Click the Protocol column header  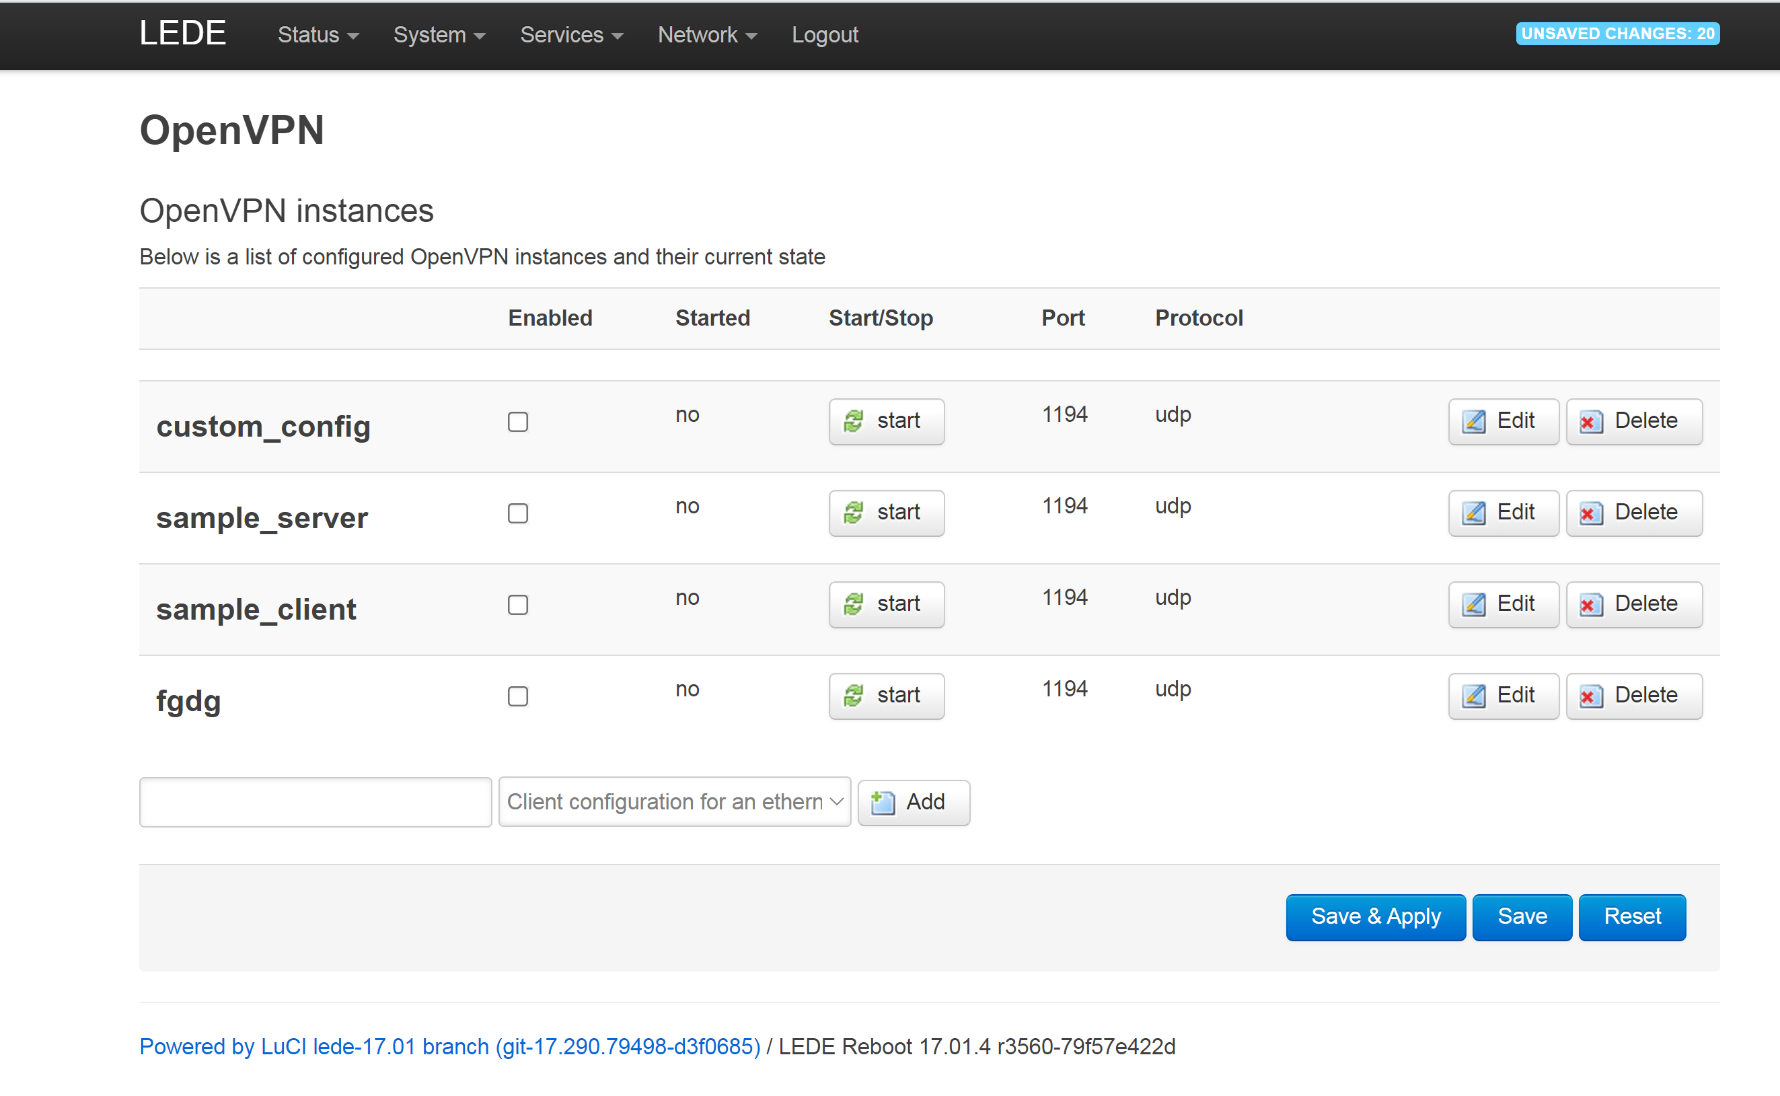point(1199,318)
